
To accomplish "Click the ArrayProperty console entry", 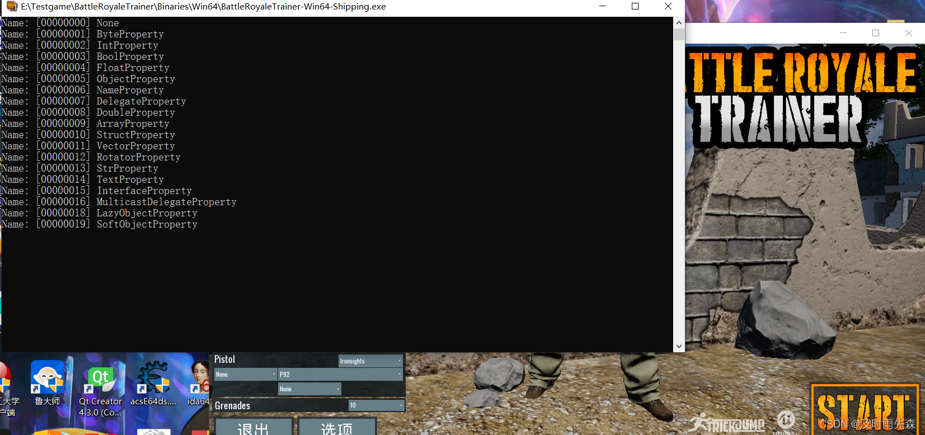I will (86, 124).
